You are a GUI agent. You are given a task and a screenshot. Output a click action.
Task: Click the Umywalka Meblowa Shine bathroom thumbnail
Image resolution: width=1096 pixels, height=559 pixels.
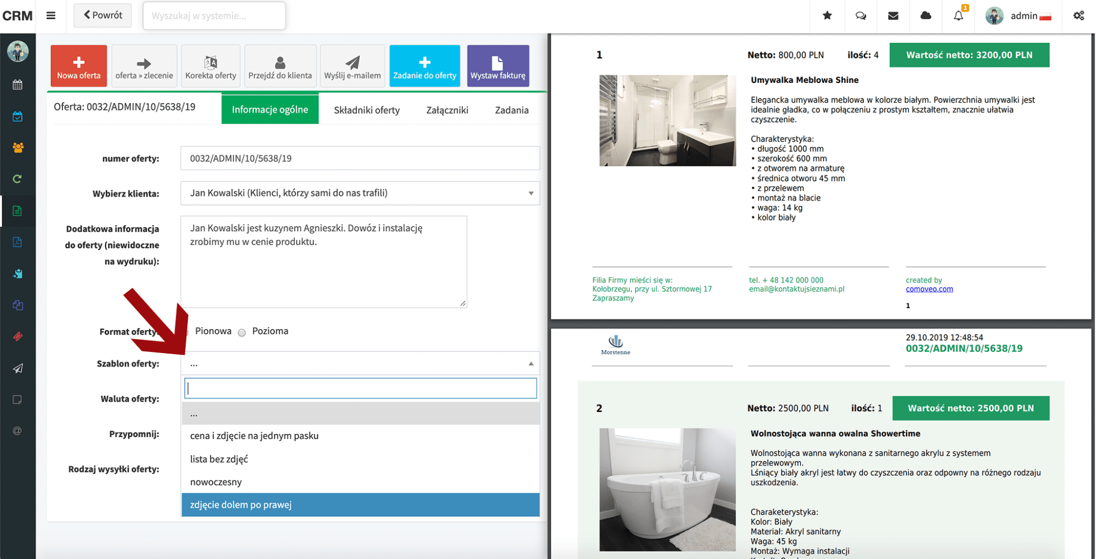[667, 120]
